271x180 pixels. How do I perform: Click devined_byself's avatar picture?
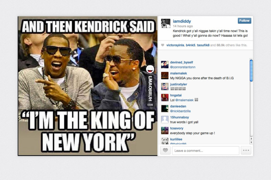coord(165,65)
